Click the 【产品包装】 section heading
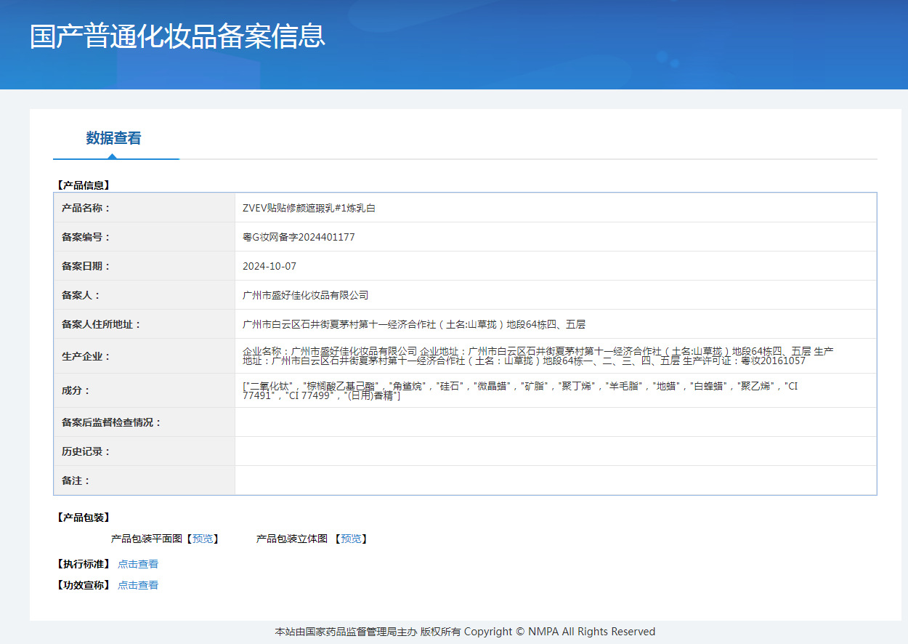 [x=84, y=518]
